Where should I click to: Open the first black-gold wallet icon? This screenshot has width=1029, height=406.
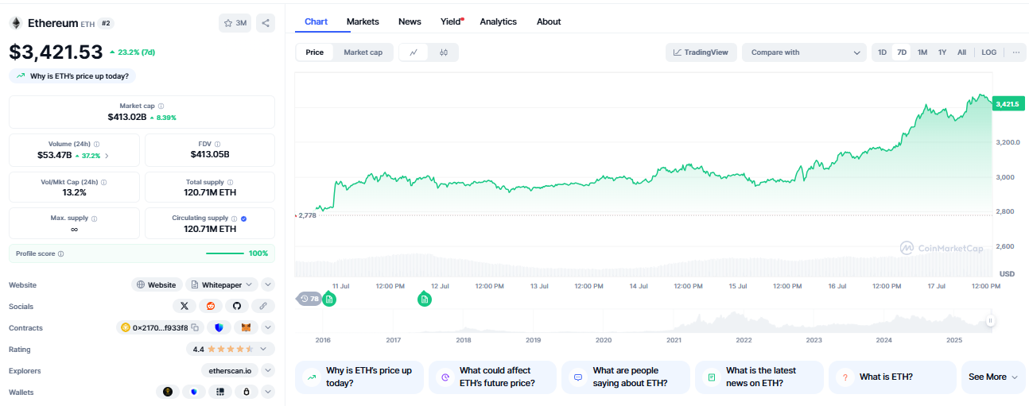pyautogui.click(x=168, y=392)
